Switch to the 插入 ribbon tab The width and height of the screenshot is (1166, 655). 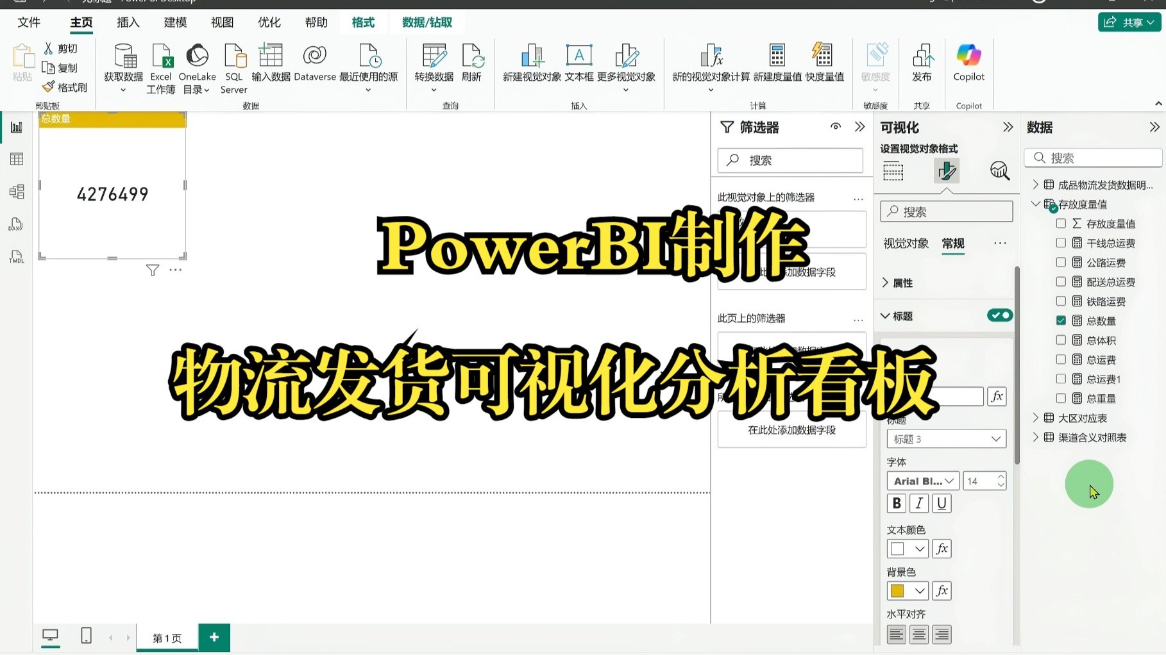(127, 22)
